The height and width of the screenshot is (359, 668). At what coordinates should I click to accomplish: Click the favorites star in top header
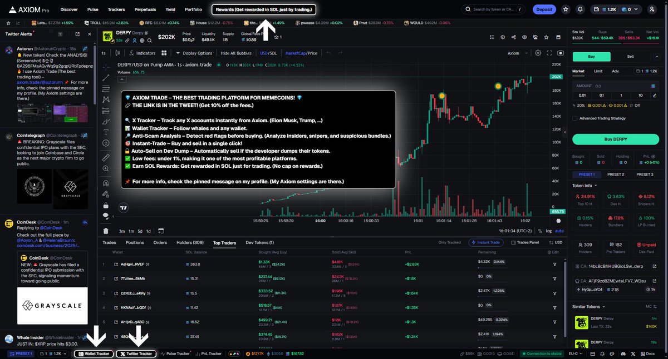[566, 9]
